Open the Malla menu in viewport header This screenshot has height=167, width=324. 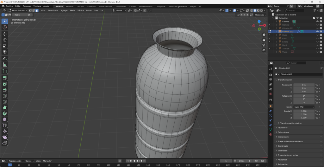pyautogui.click(x=72, y=10)
